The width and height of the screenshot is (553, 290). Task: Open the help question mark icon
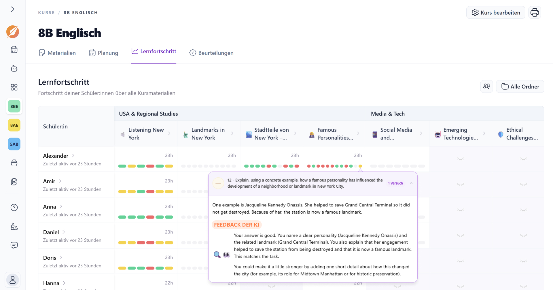(x=14, y=208)
